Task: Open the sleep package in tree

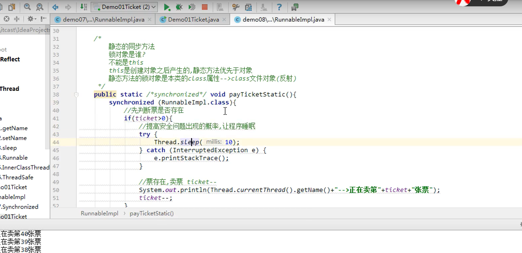Action: 8,148
